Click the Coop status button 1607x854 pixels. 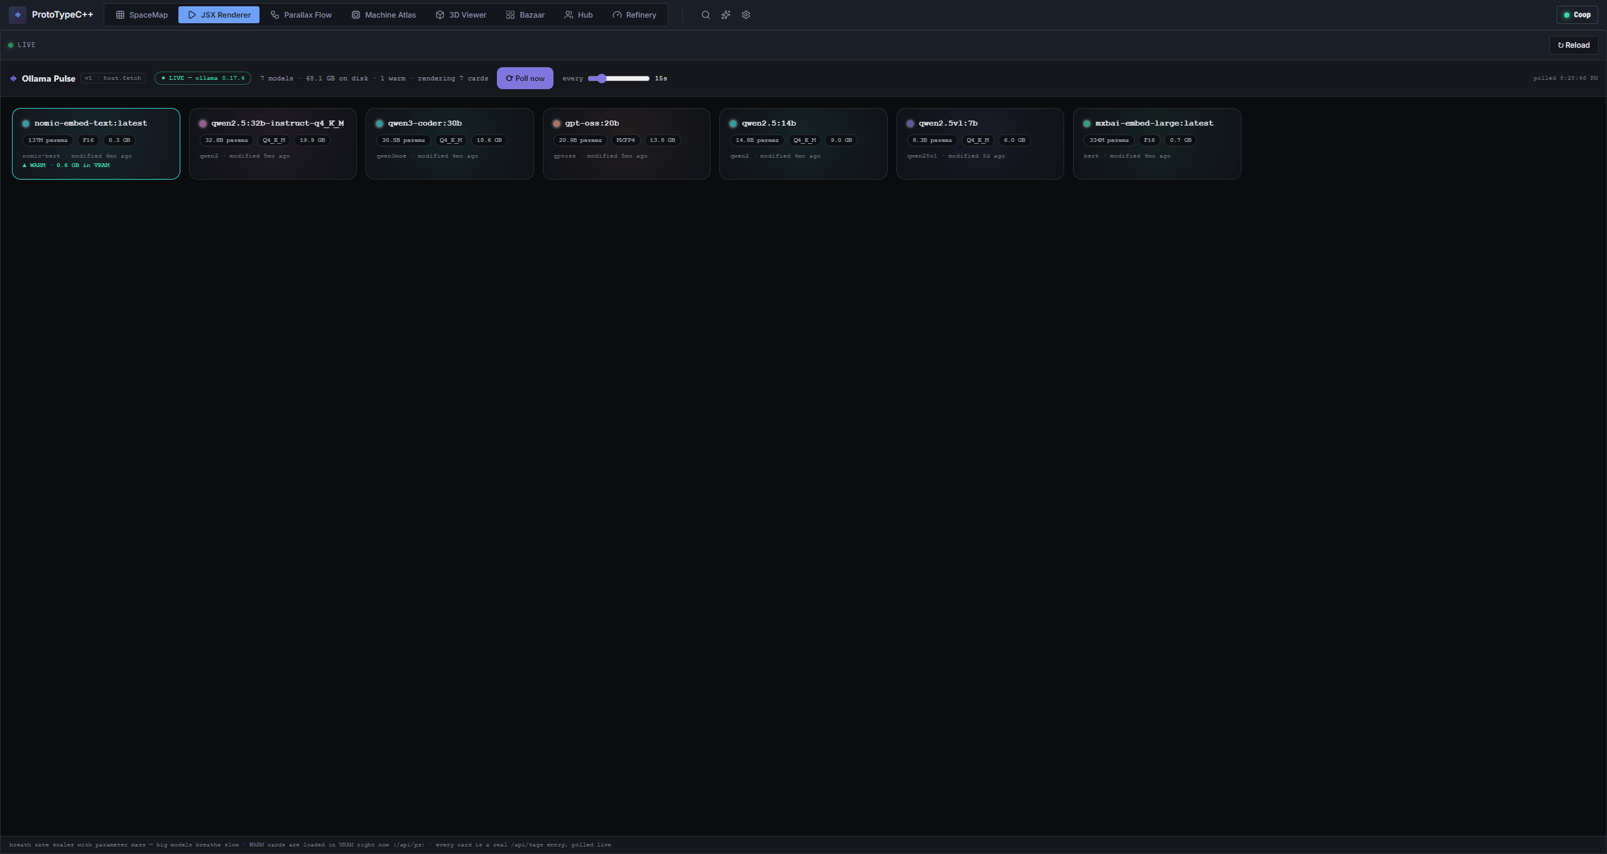[1577, 15]
